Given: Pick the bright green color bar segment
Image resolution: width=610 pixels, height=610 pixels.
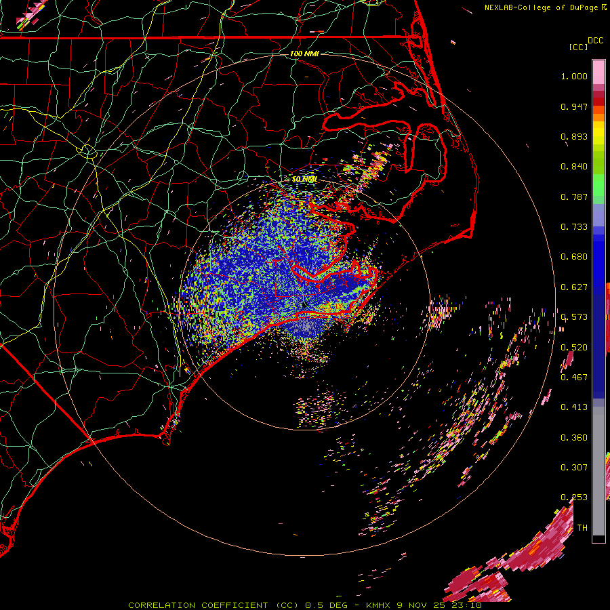Looking at the screenshot, I should [x=598, y=185].
